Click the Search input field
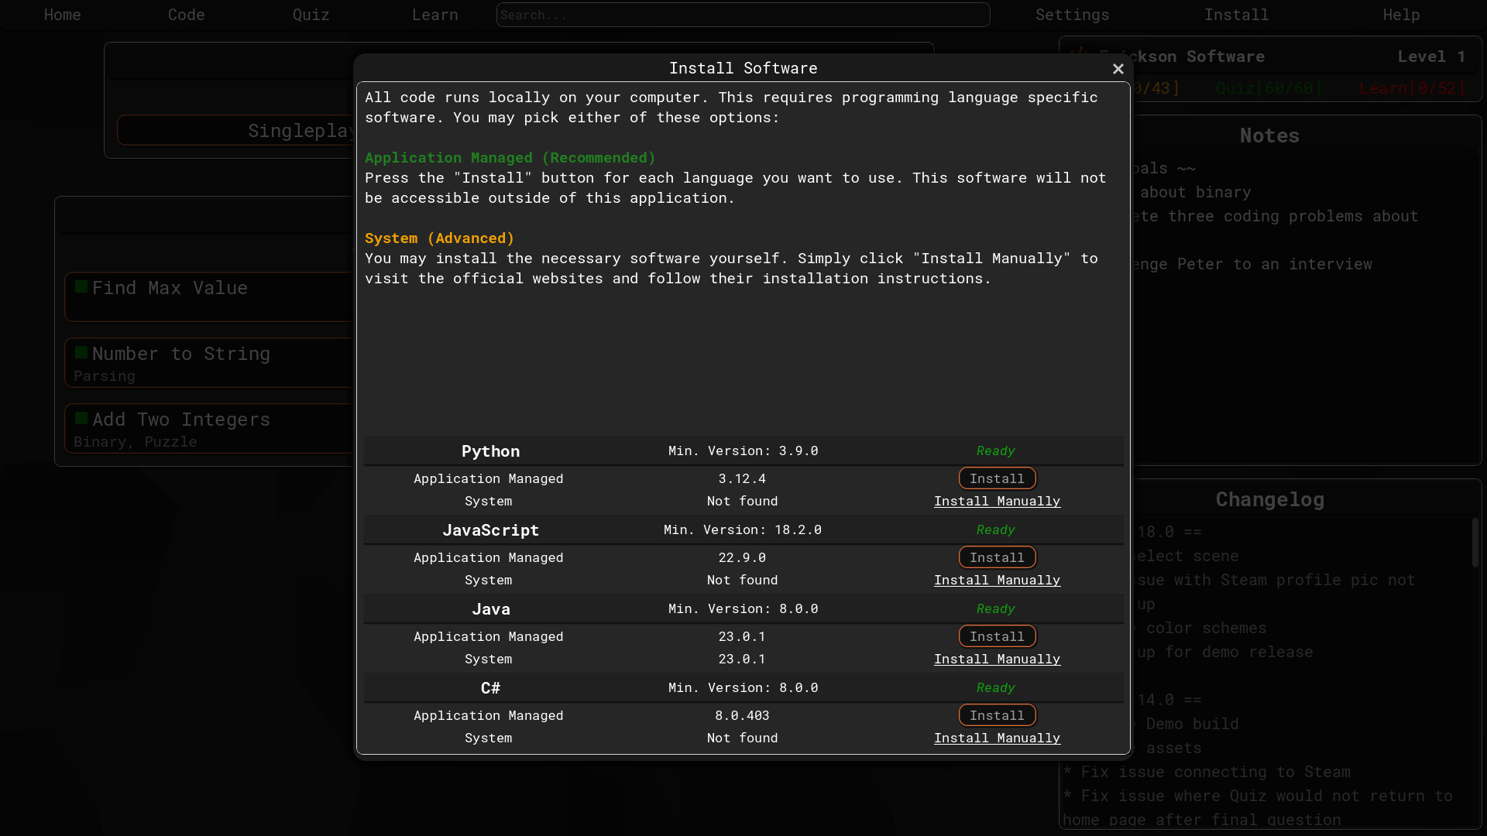The height and width of the screenshot is (836, 1487). [x=743, y=15]
